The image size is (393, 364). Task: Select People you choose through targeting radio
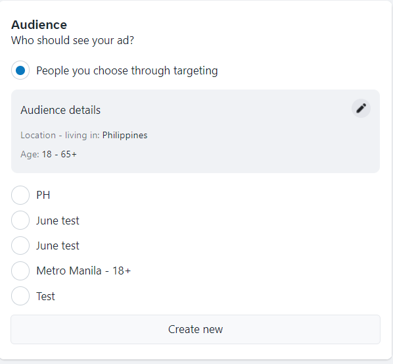pyautogui.click(x=20, y=70)
